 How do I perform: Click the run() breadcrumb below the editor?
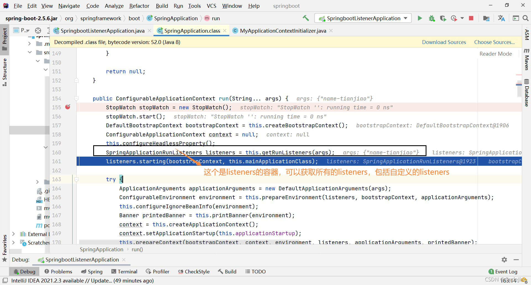click(x=137, y=249)
